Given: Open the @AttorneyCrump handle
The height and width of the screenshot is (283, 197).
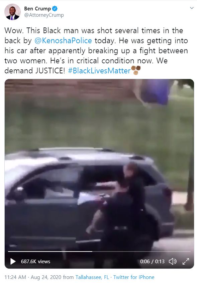Looking at the screenshot, I should click(x=44, y=15).
